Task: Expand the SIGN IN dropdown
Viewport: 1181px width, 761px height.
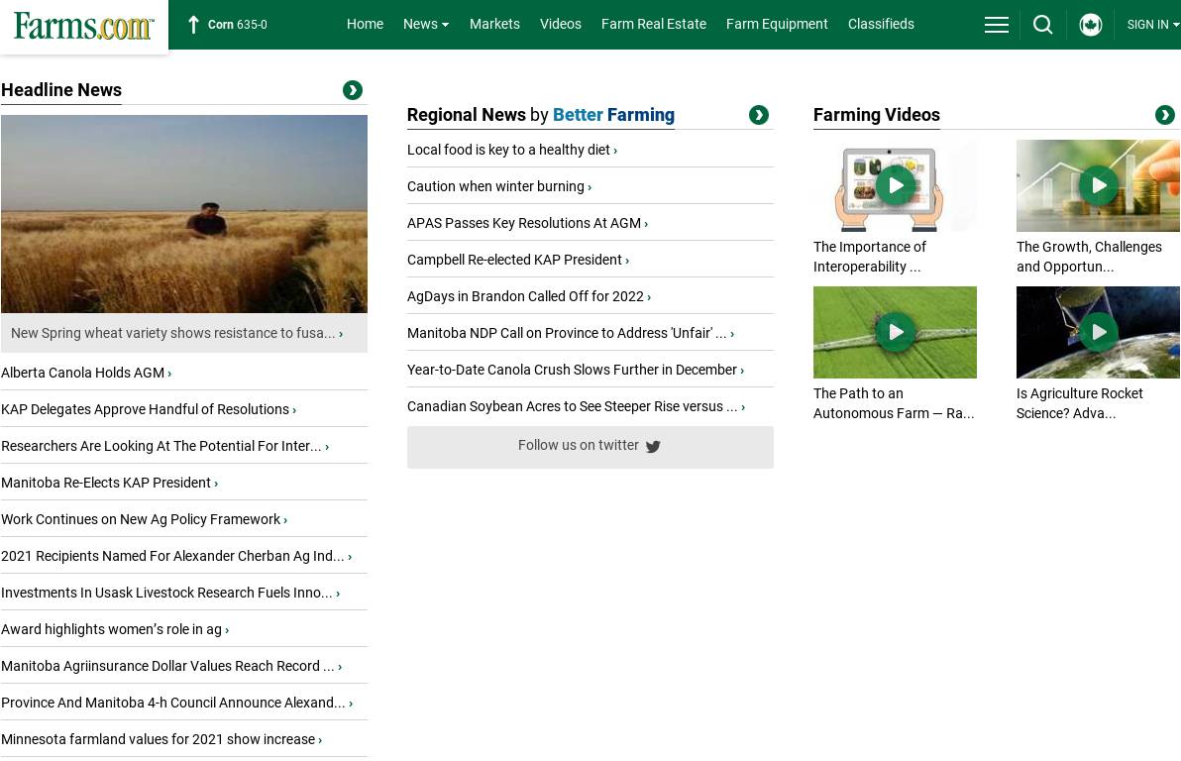Action: click(x=1152, y=25)
